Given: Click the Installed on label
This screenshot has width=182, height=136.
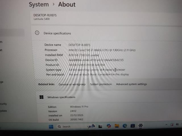Looking at the screenshot, I should 55,115.
